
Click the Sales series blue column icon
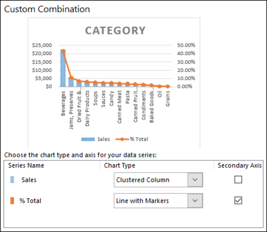(x=12, y=180)
